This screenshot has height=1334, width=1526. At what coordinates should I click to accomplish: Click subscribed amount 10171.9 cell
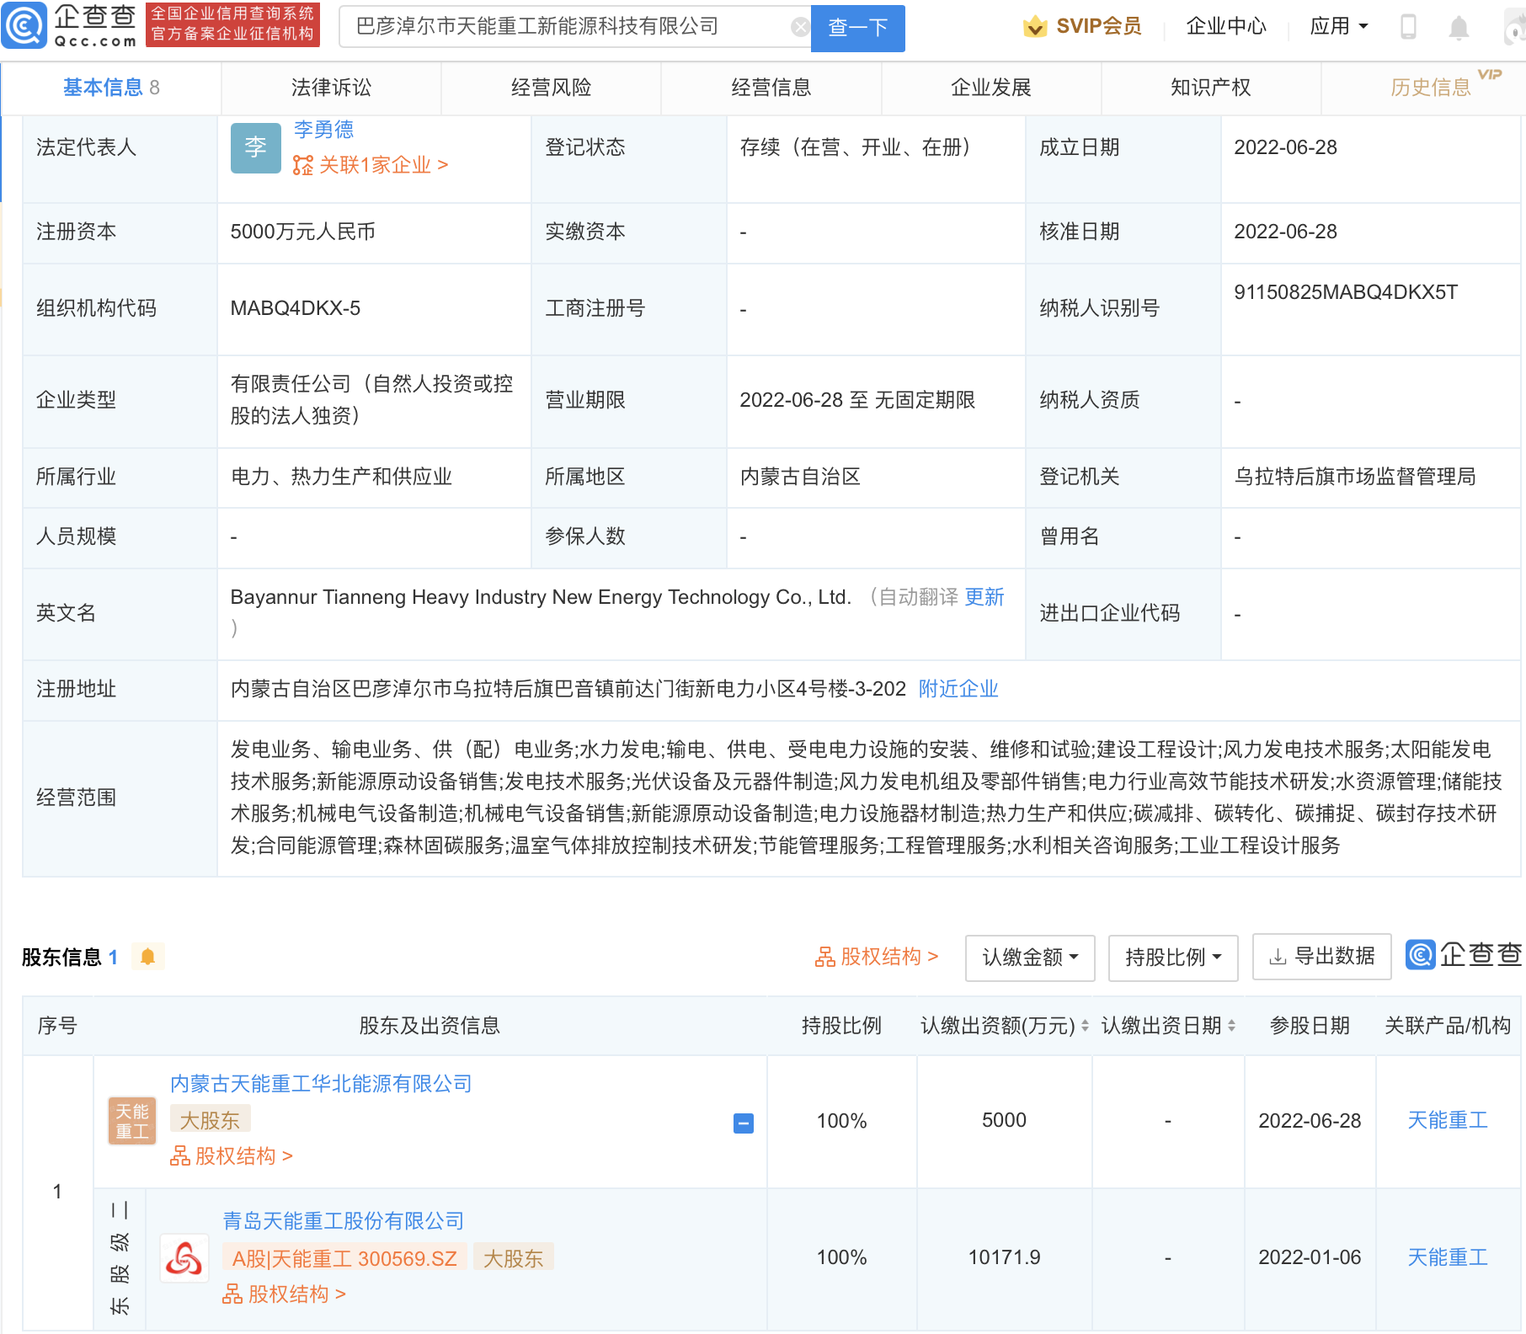[x=1004, y=1257]
